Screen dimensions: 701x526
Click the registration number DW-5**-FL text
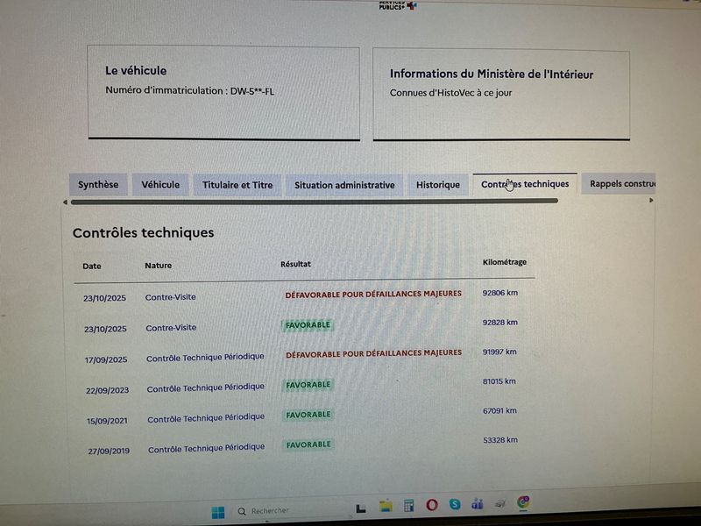point(252,91)
